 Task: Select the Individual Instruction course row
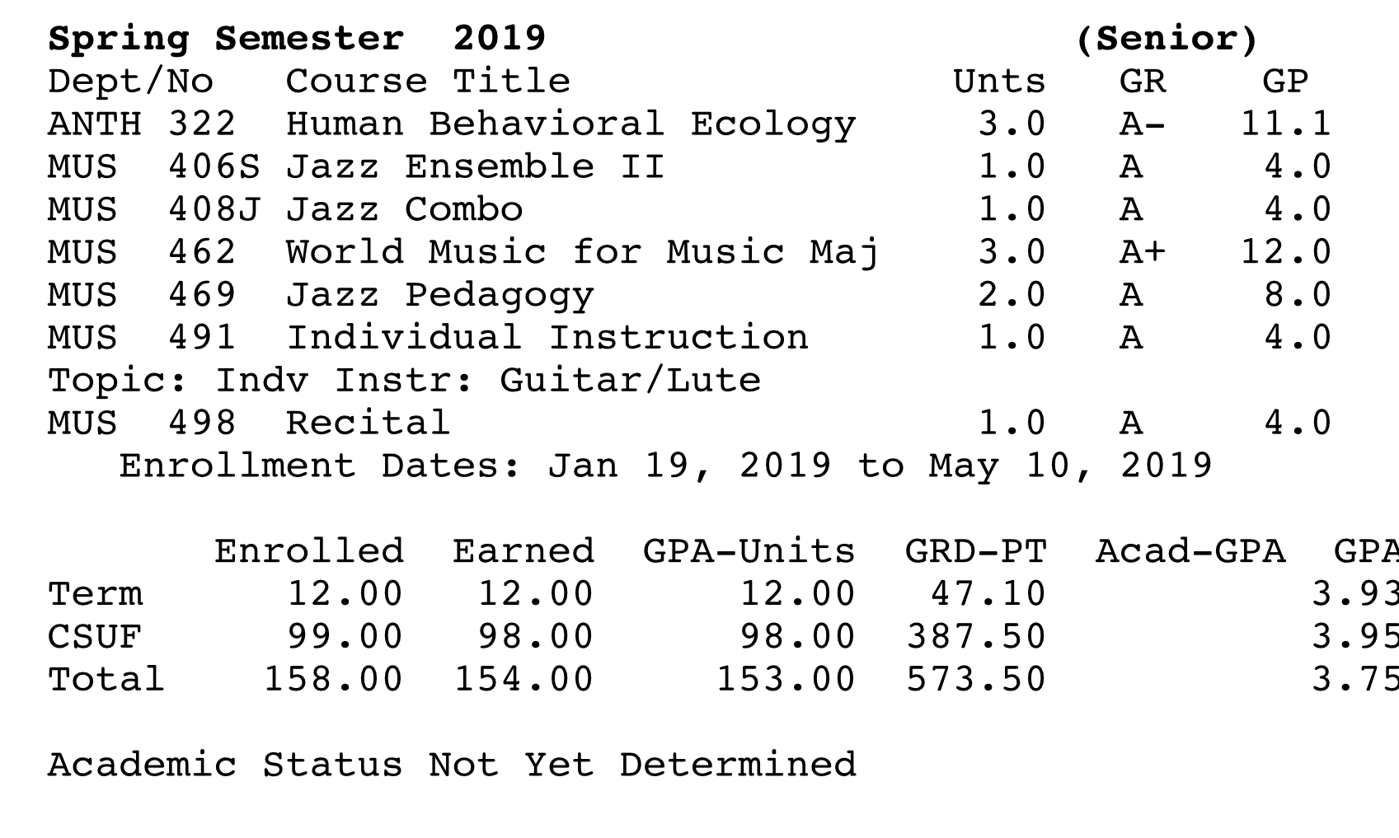tap(689, 339)
